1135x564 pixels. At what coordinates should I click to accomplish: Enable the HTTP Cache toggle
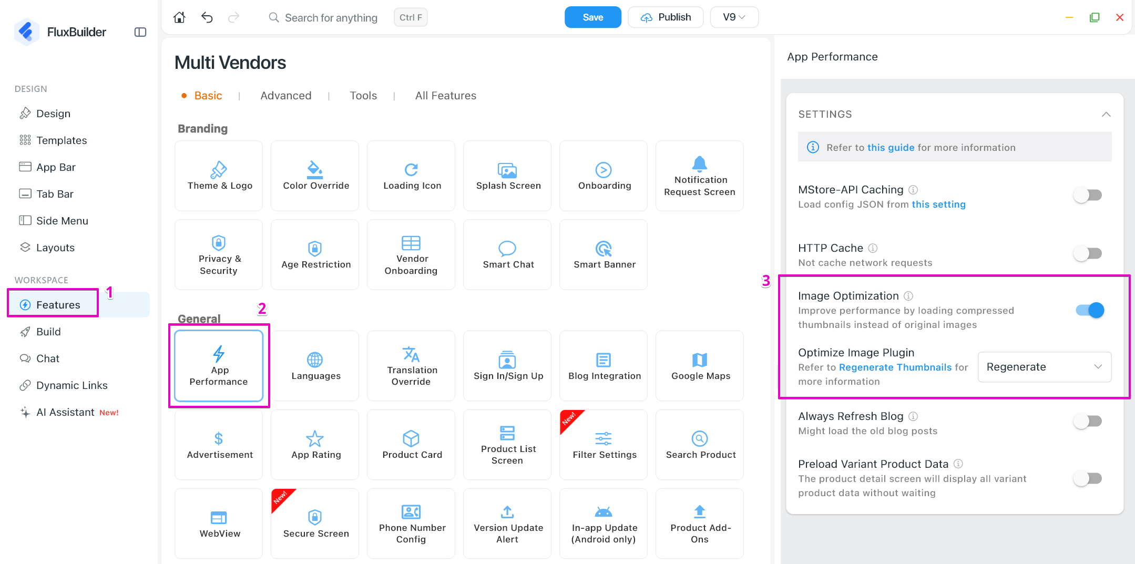(1088, 254)
